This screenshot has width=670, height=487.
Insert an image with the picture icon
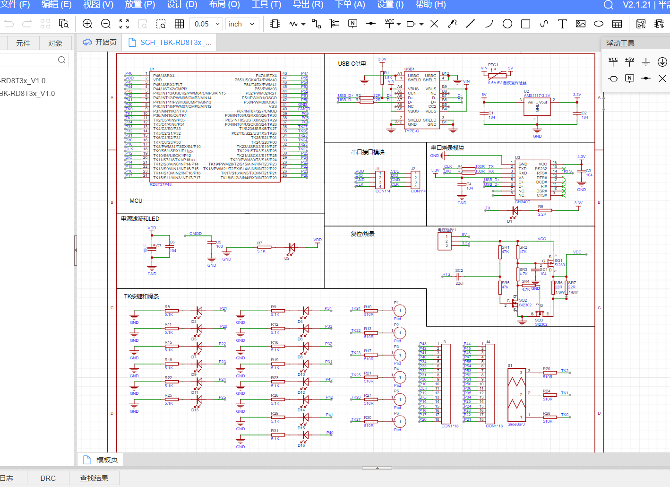(x=581, y=24)
